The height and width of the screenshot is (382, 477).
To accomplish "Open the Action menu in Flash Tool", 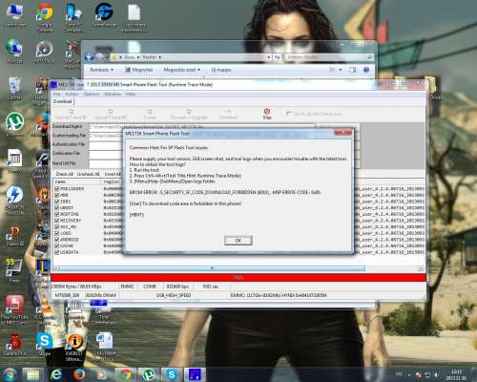I will [72, 94].
